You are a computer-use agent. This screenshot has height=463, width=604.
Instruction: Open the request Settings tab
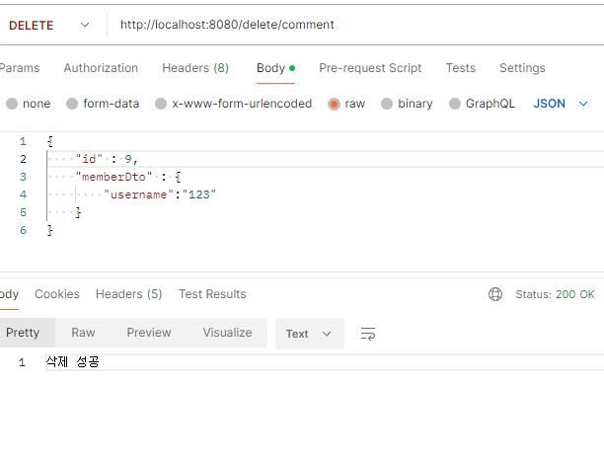click(522, 68)
